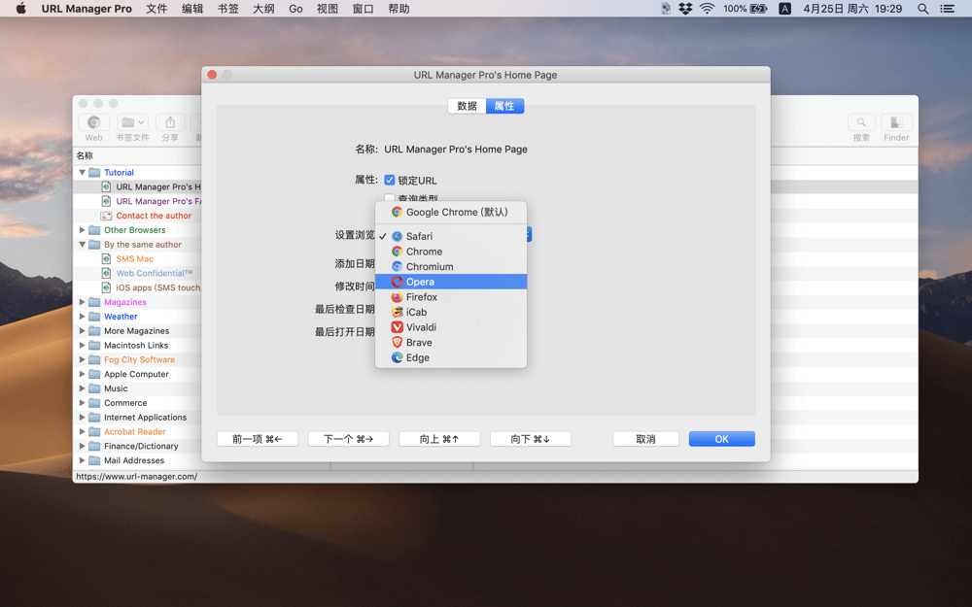The width and height of the screenshot is (972, 607).
Task: Expand the More Magazines folder
Action: tap(82, 331)
